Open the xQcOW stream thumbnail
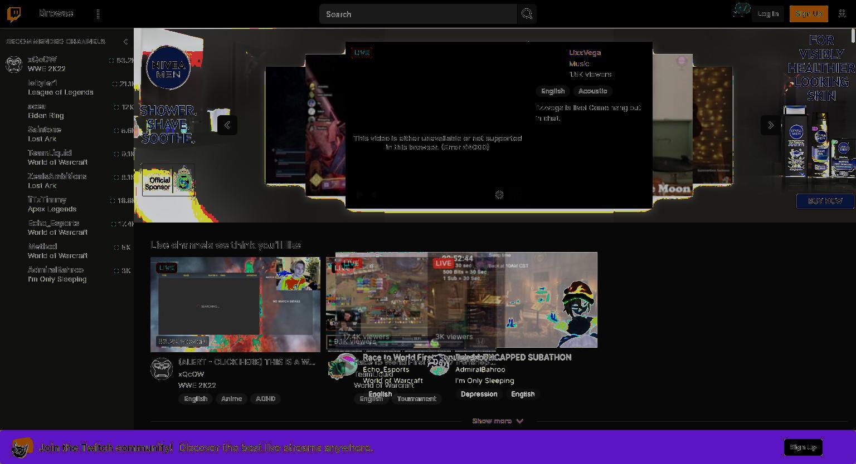 click(x=235, y=304)
